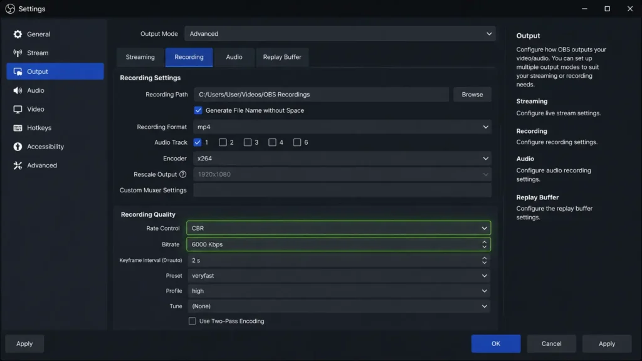Enable Audio Track 6
This screenshot has width=642, height=361.
(297, 142)
